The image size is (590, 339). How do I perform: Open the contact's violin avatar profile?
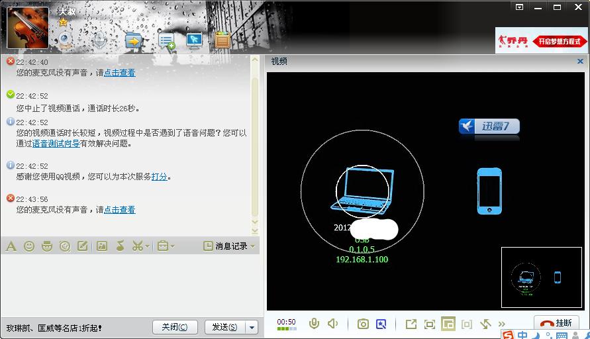click(x=28, y=27)
